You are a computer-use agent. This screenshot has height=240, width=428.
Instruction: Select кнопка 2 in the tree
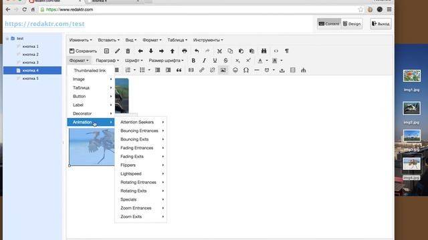point(30,55)
